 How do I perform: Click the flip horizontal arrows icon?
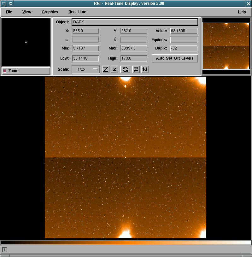coord(136,69)
